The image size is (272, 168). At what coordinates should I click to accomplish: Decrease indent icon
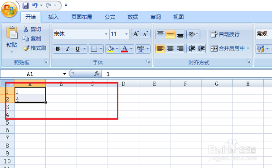click(x=192, y=48)
